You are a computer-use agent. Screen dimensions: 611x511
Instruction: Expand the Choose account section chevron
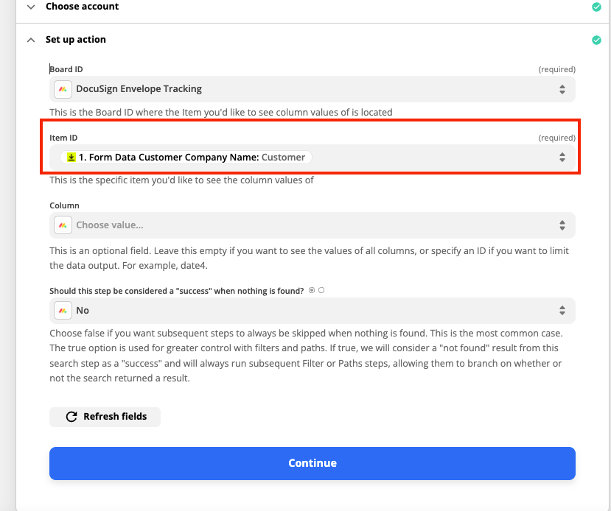[x=31, y=7]
